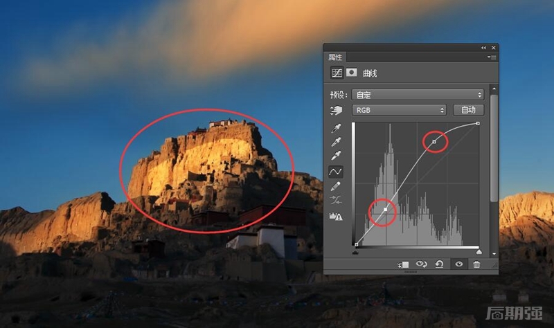The width and height of the screenshot is (554, 328).
Task: Select edit points curve tool
Action: coord(335,172)
